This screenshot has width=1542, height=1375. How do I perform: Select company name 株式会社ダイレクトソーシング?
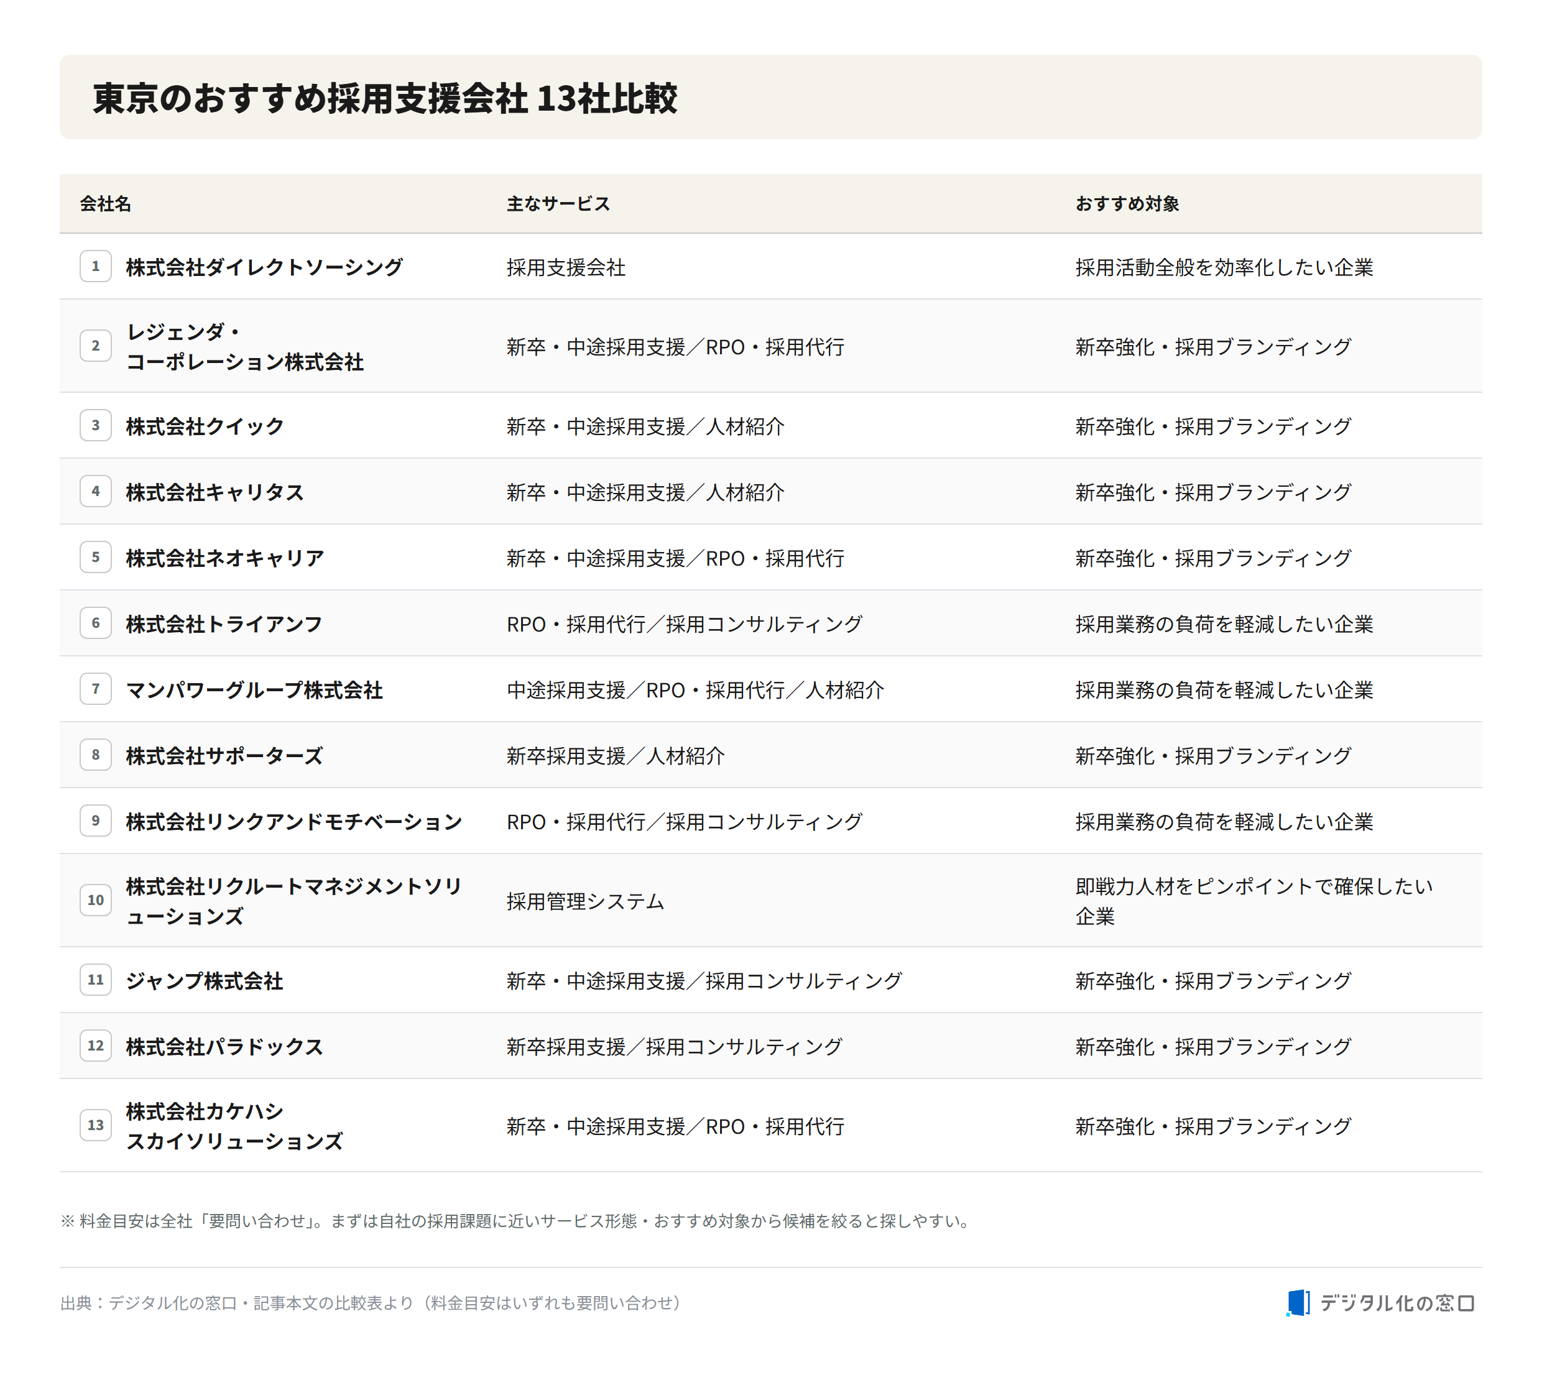click(264, 267)
